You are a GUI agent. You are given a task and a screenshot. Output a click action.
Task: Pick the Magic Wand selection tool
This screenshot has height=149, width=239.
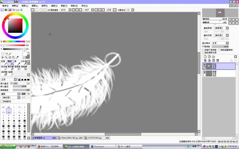point(10,54)
